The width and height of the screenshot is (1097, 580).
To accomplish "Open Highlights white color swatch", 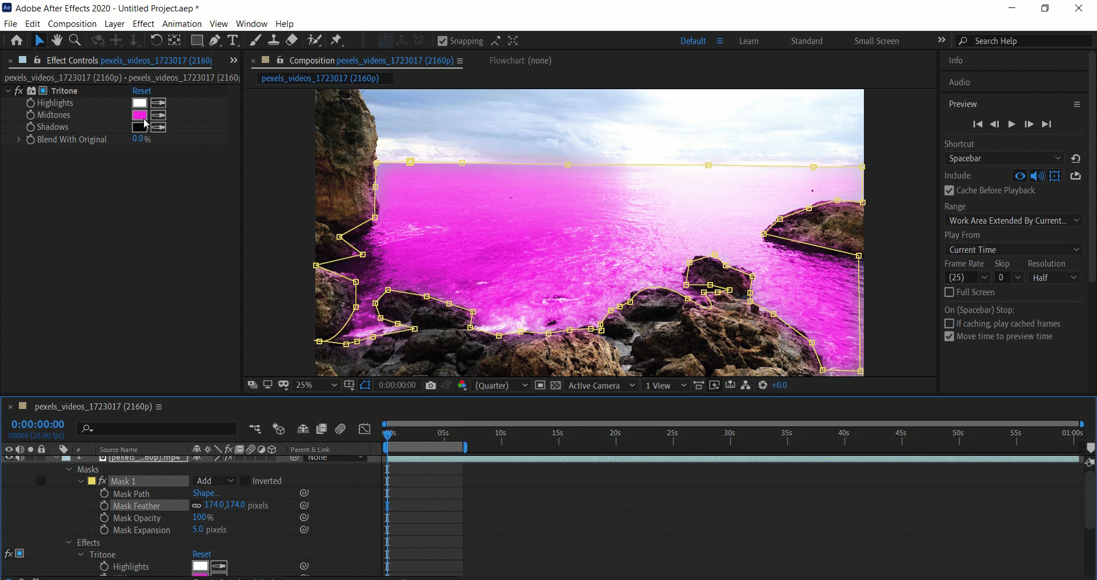I will 139,103.
